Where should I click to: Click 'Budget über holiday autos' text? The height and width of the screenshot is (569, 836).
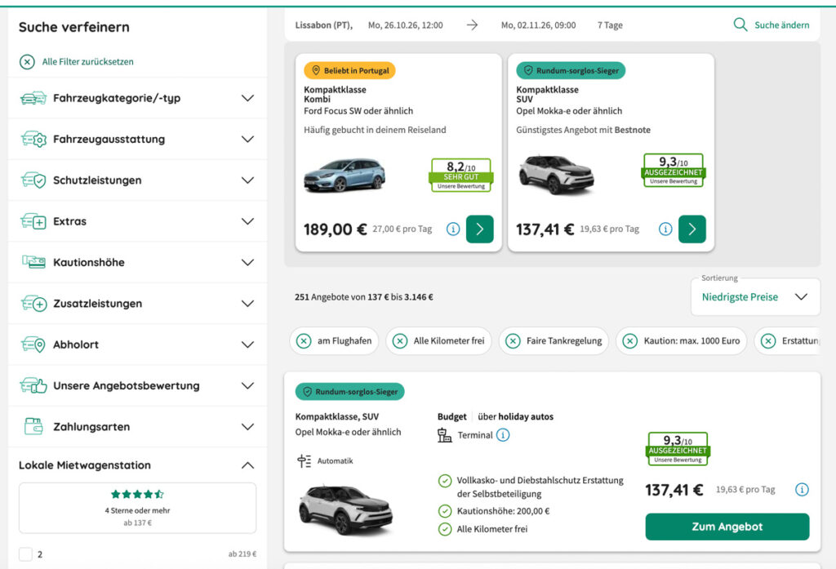496,416
